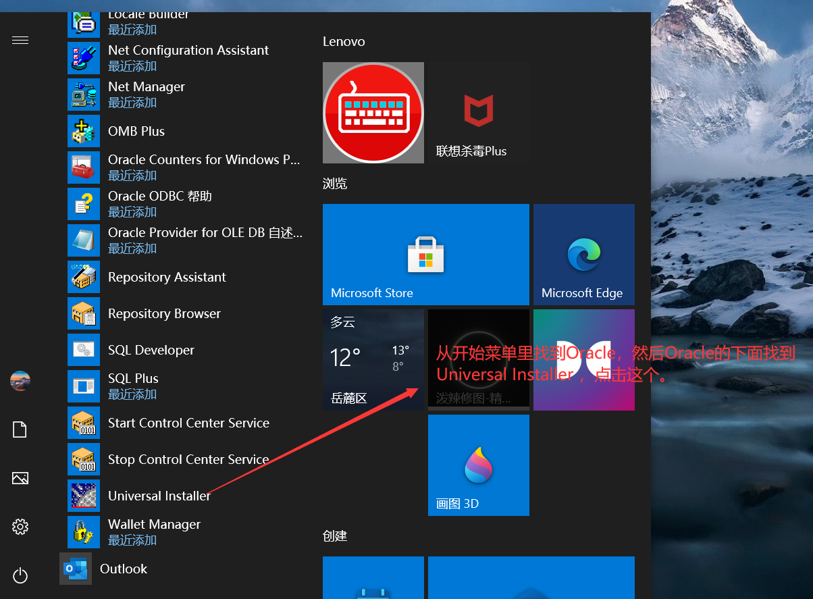Launch Repository Assistant entry
The height and width of the screenshot is (599, 813).
tap(186, 277)
